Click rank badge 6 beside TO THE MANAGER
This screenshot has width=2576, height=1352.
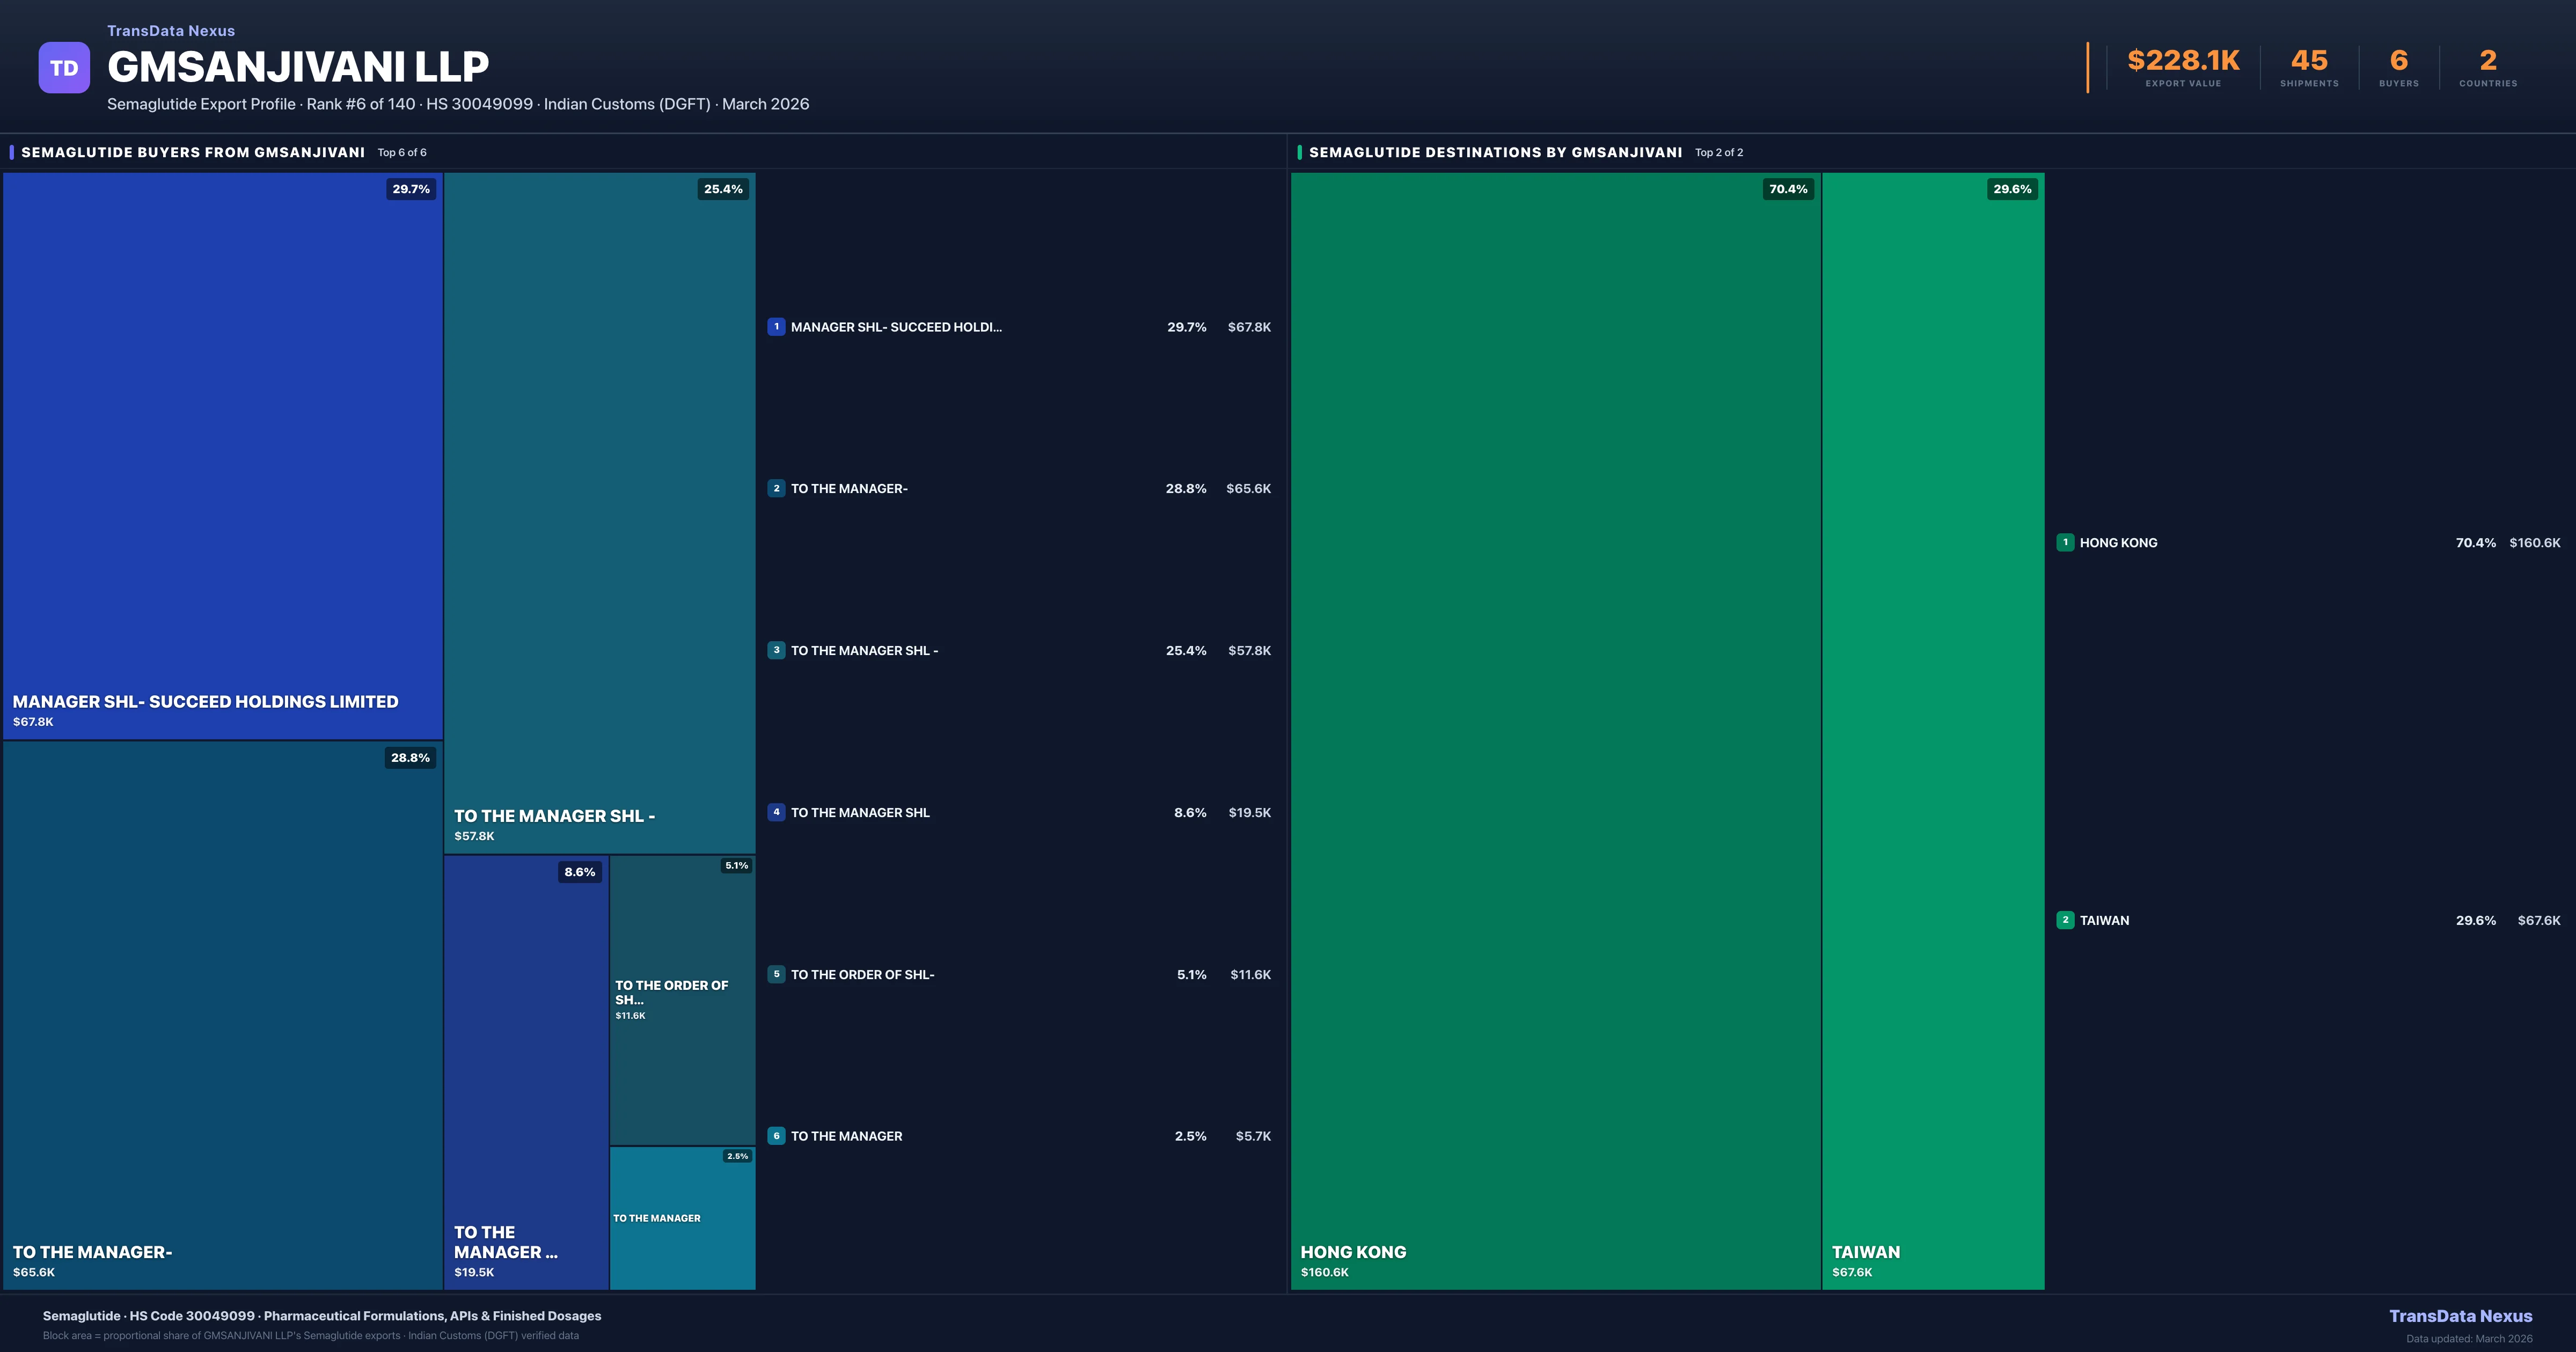click(x=776, y=1136)
